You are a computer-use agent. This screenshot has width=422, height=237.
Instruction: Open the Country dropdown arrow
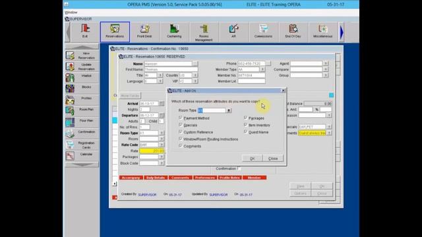pos(195,75)
